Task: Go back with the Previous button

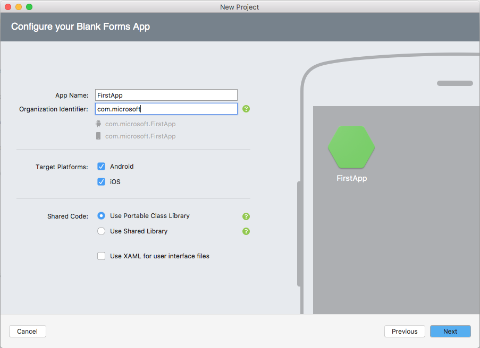Action: tap(405, 331)
